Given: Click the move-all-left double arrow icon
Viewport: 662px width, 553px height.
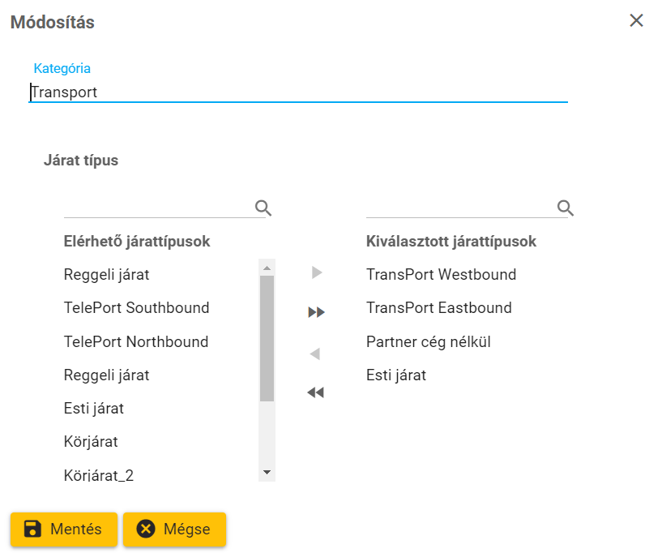Looking at the screenshot, I should pyautogui.click(x=316, y=392).
